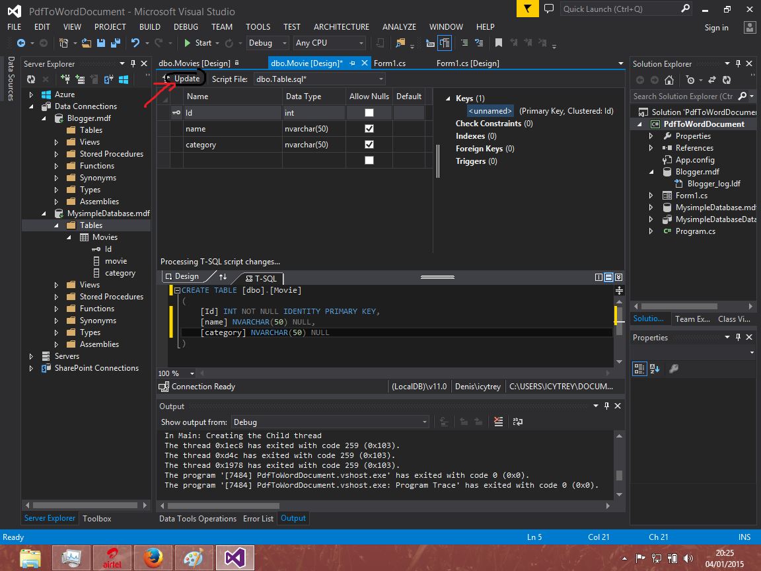Click the Pending Changes Filter clock icon
761x571 pixels.
click(x=690, y=80)
